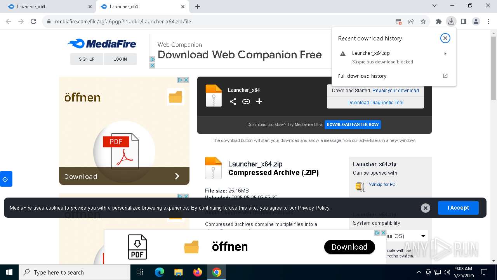497x280 pixels.
Task: Click the LOG IN button
Action: tap(120, 59)
